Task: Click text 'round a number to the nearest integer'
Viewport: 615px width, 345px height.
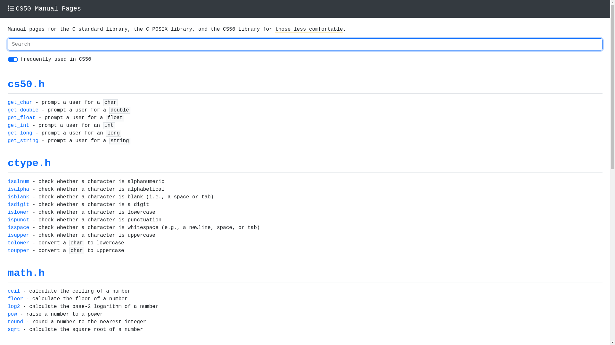Action: tap(89, 322)
